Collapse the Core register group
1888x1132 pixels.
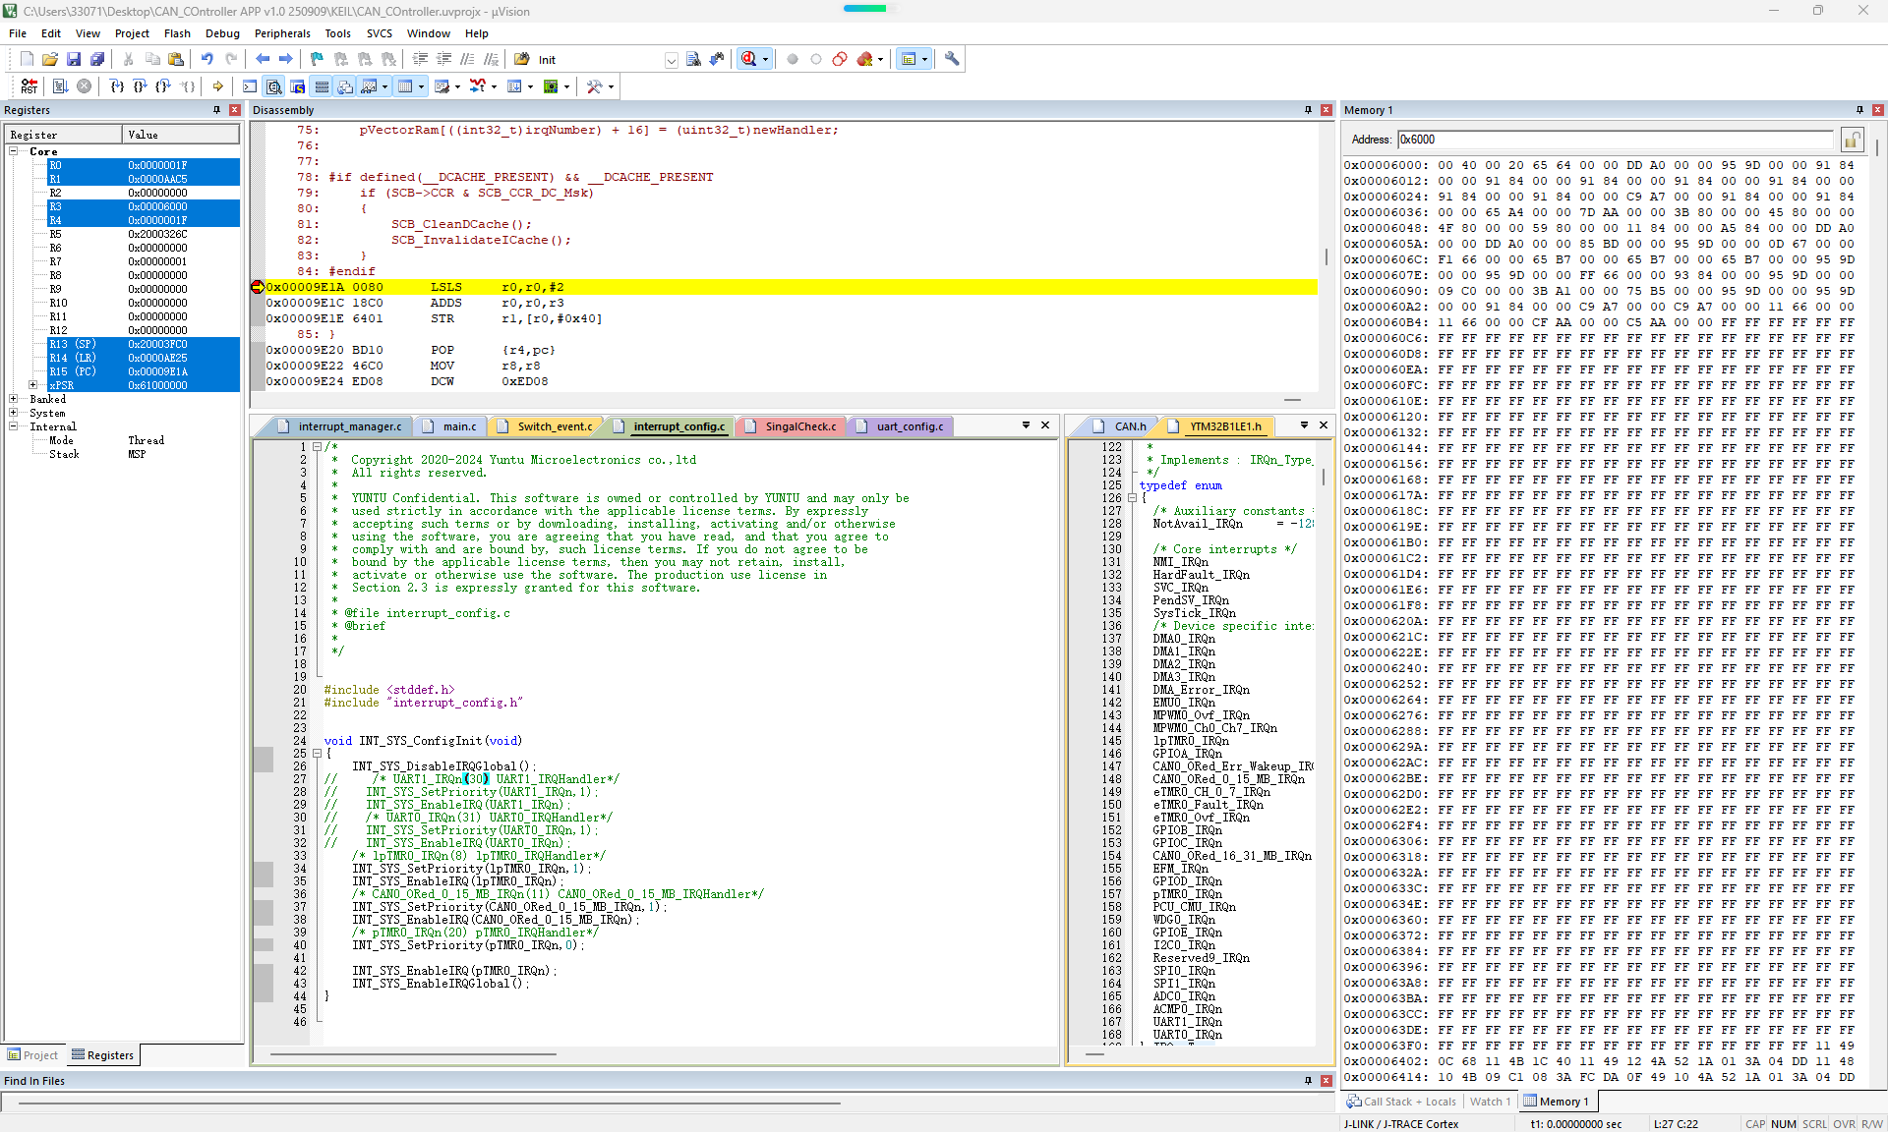coord(14,151)
